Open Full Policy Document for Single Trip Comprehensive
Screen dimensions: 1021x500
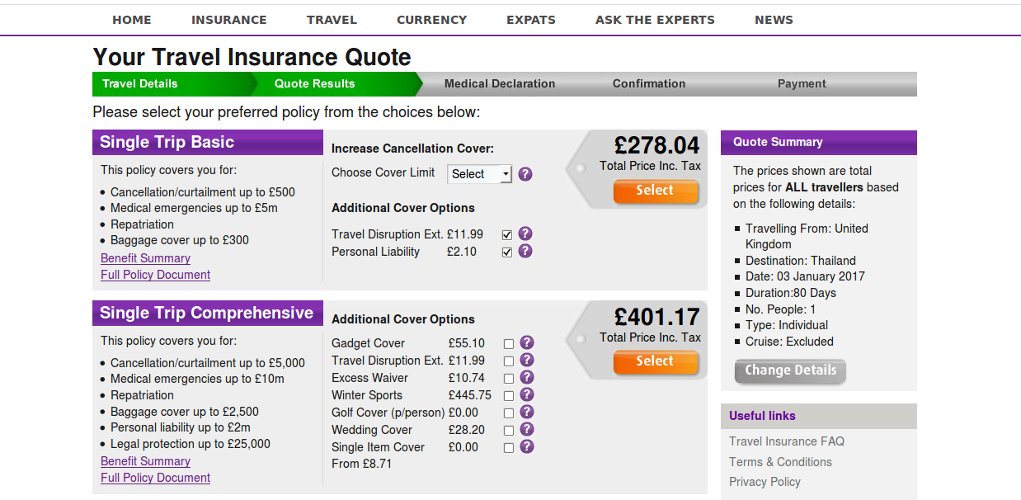tap(155, 478)
